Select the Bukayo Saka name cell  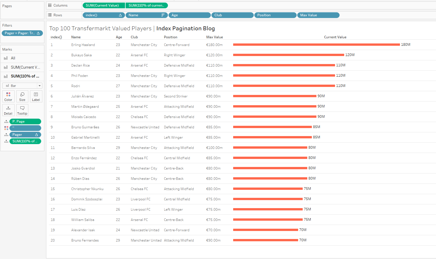82,55
